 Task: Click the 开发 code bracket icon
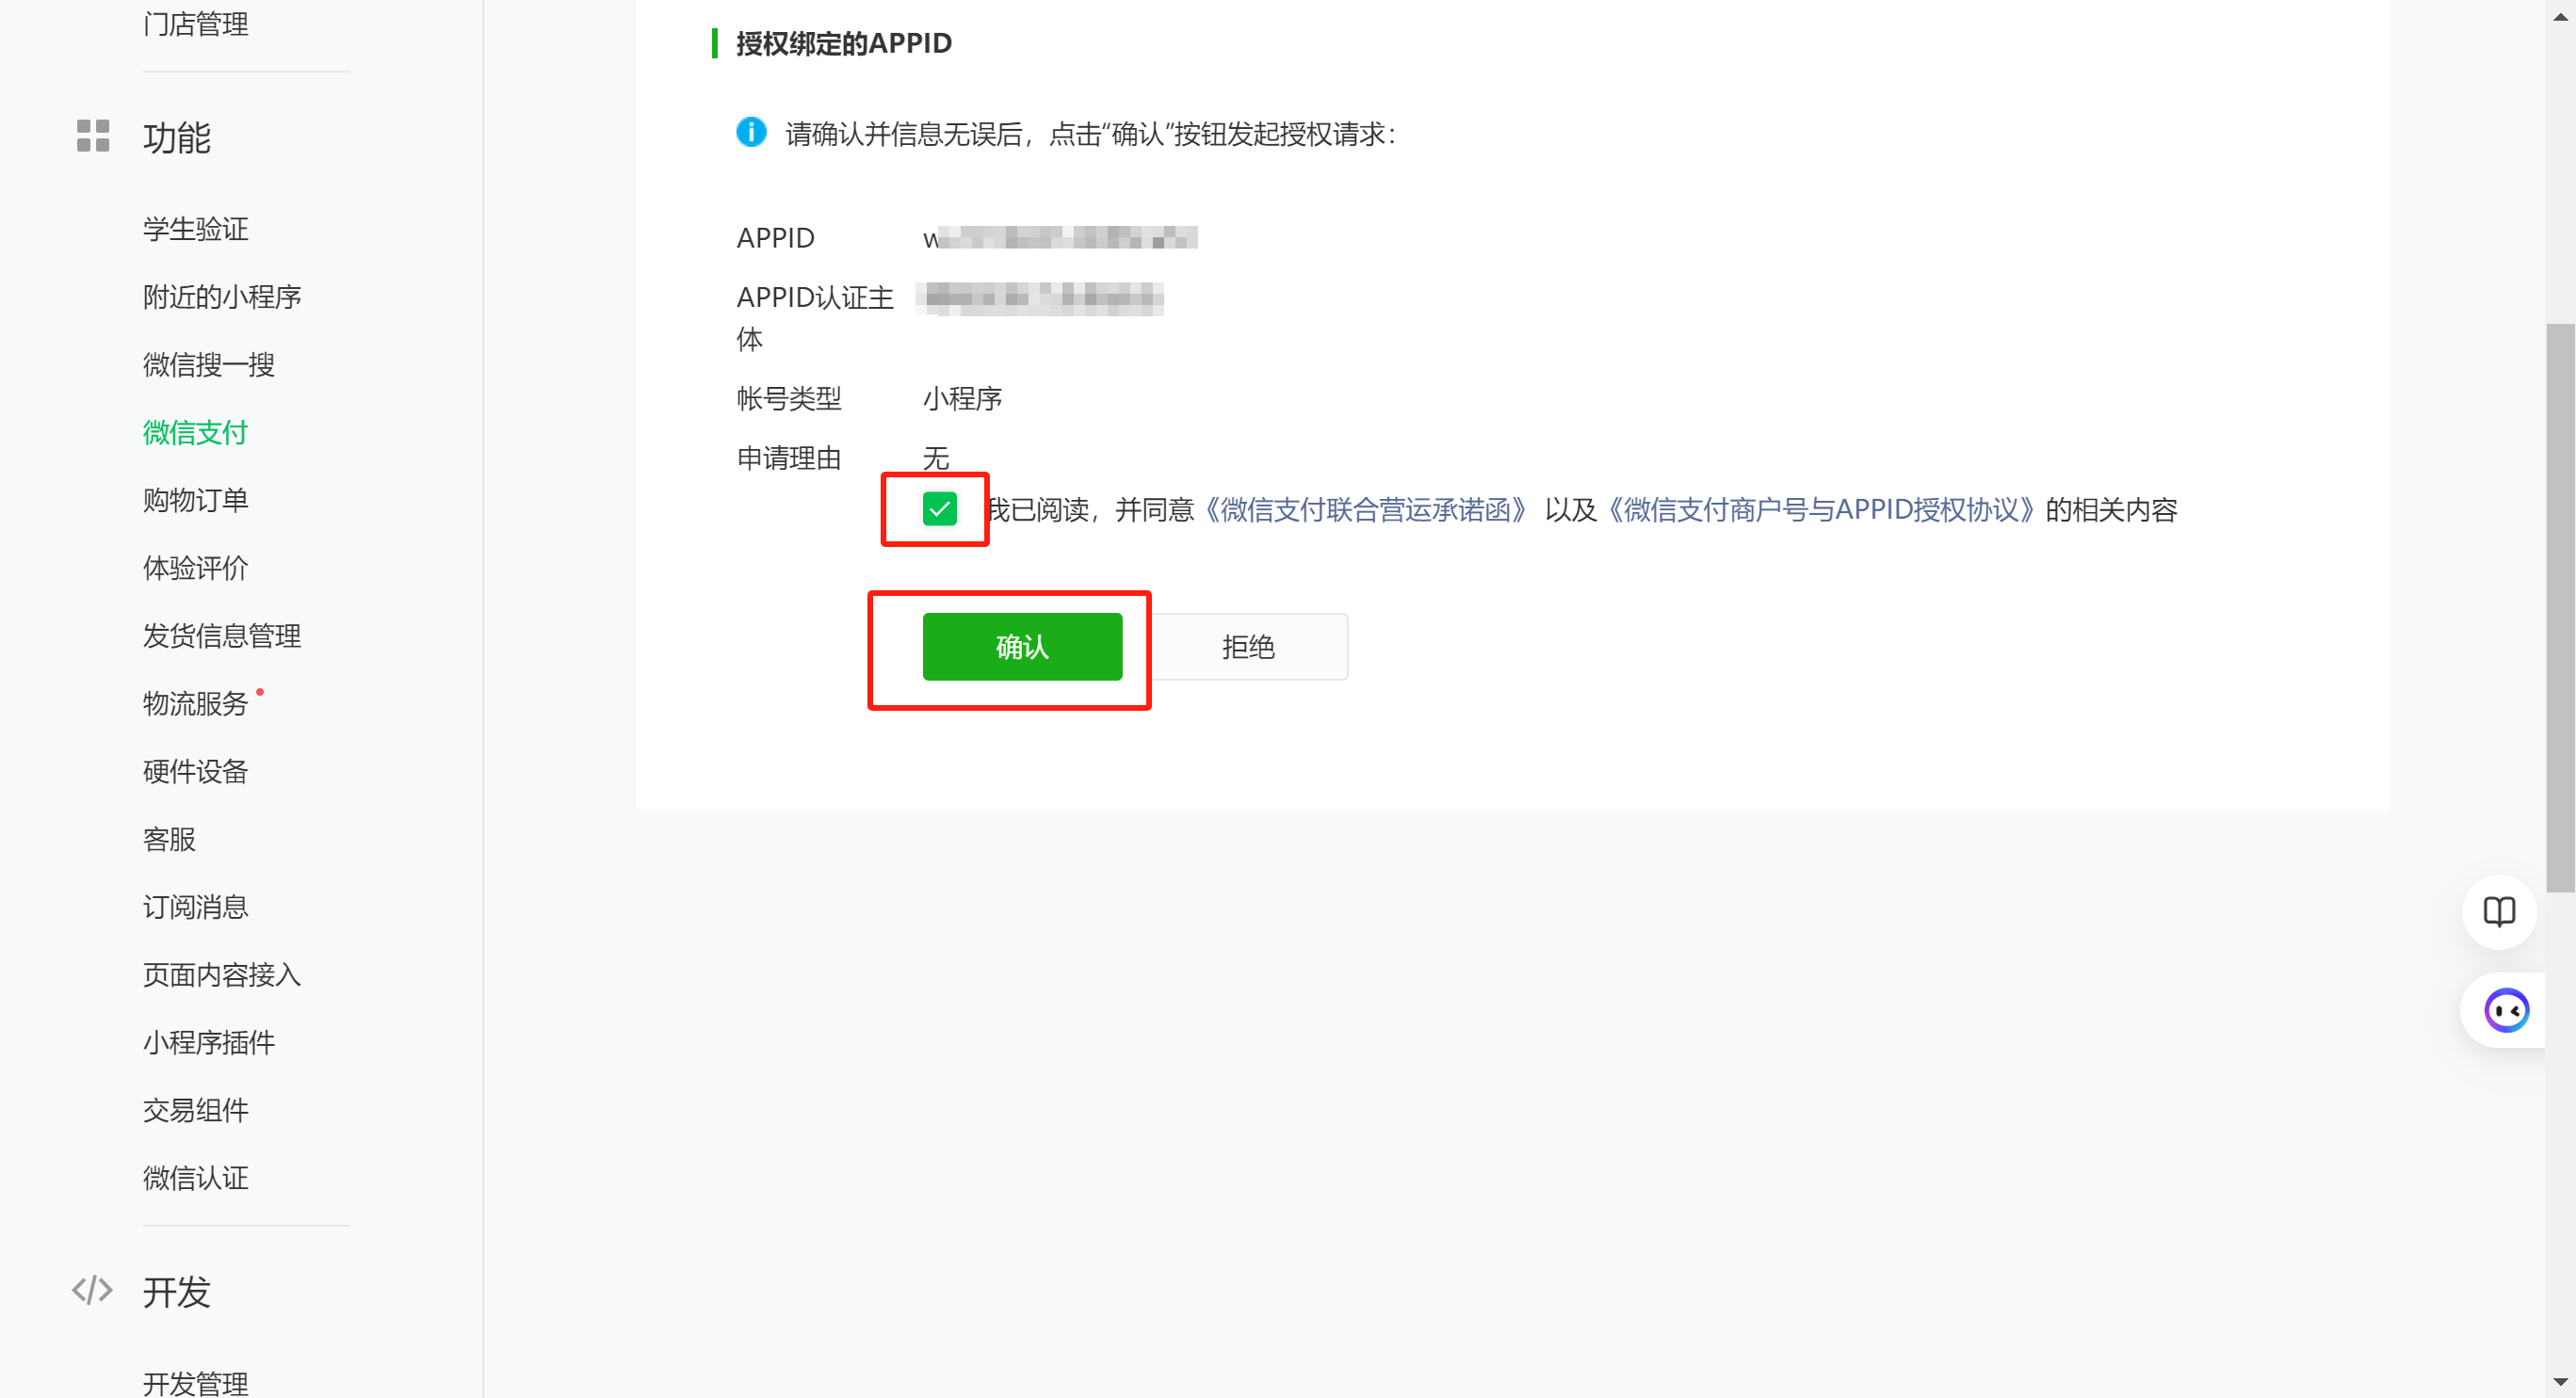pos(92,1290)
